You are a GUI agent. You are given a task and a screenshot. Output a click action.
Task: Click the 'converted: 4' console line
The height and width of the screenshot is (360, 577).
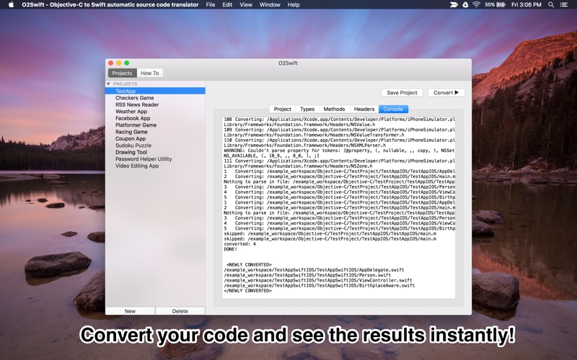click(x=239, y=244)
